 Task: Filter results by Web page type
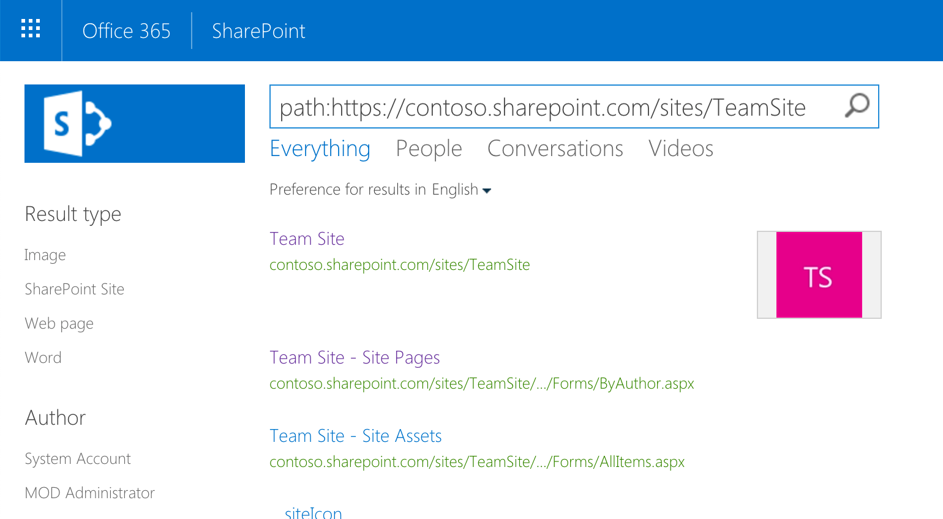pyautogui.click(x=59, y=323)
